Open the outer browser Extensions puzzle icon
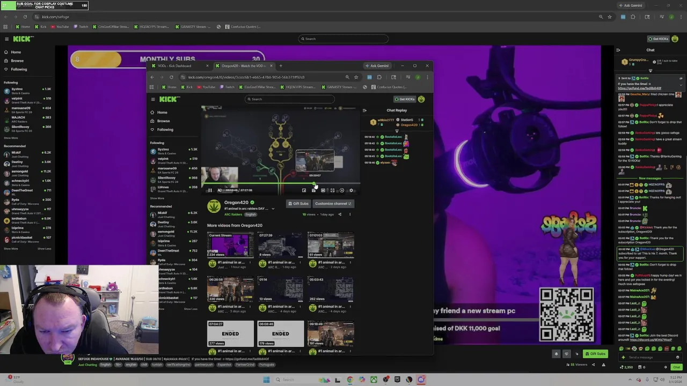687x386 pixels. tap(633, 17)
